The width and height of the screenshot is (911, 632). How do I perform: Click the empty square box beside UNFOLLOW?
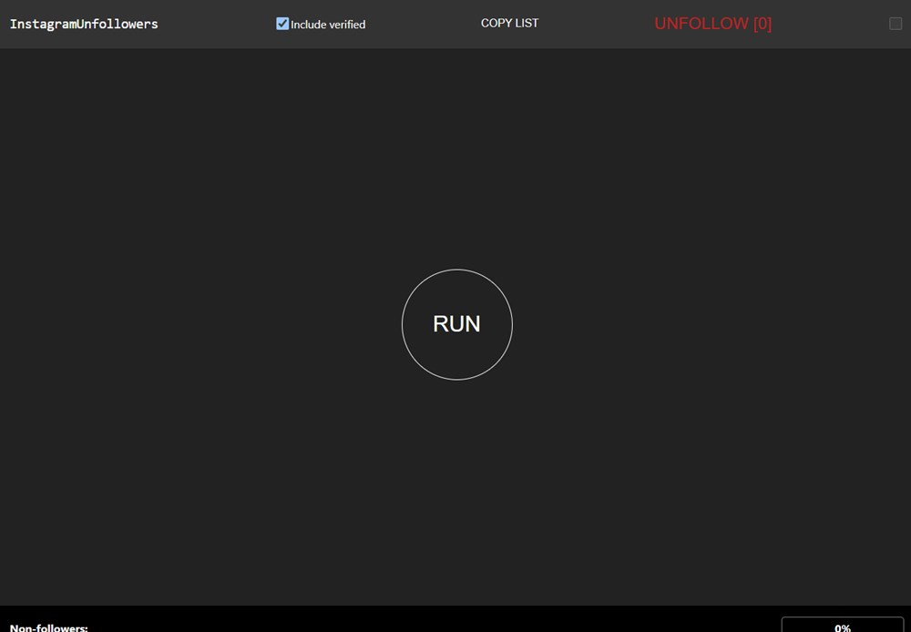[x=896, y=24]
